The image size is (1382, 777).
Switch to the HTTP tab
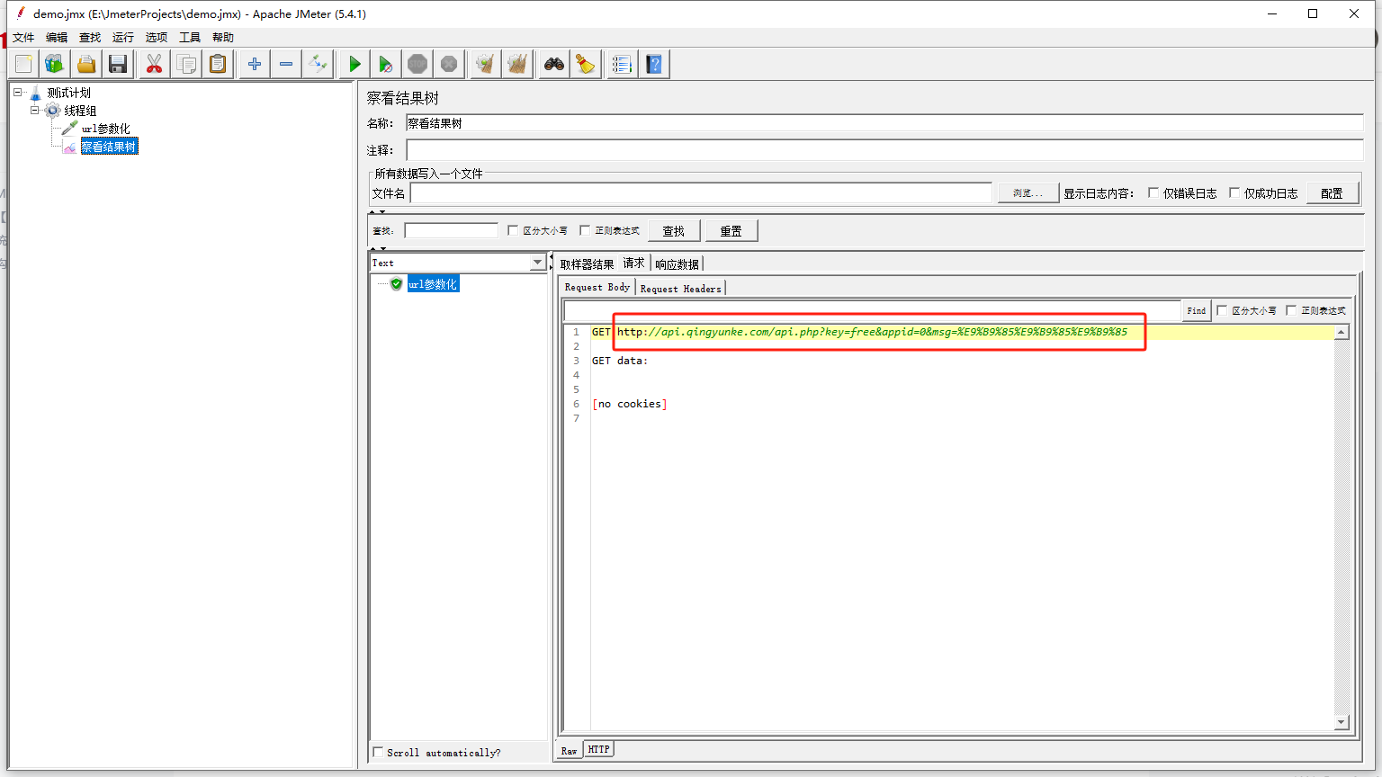(599, 749)
